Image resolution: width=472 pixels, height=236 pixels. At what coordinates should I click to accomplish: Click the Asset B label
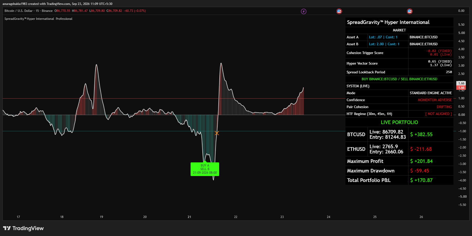(x=352, y=44)
